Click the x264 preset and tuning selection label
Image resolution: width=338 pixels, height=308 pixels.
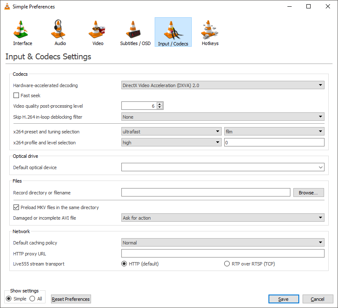46,132
